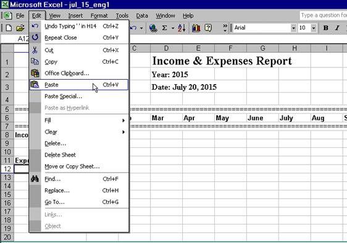Image resolution: width=347 pixels, height=243 pixels.
Task: Click the Type a question help box
Action: point(324,15)
